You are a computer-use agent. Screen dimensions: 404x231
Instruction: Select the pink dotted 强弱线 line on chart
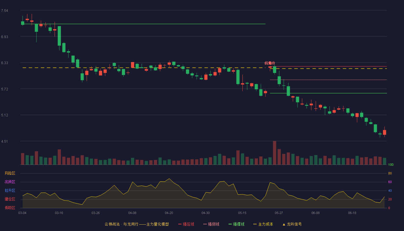point(328,80)
